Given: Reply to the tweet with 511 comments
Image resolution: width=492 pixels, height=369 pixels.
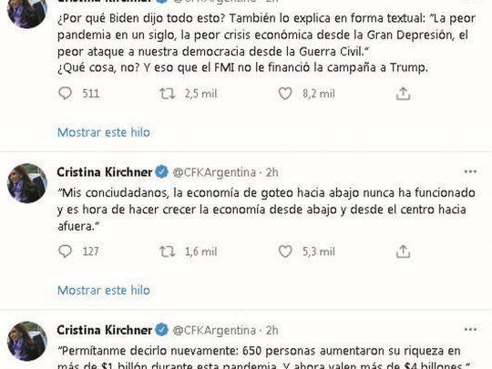Looking at the screenshot, I should (x=66, y=94).
